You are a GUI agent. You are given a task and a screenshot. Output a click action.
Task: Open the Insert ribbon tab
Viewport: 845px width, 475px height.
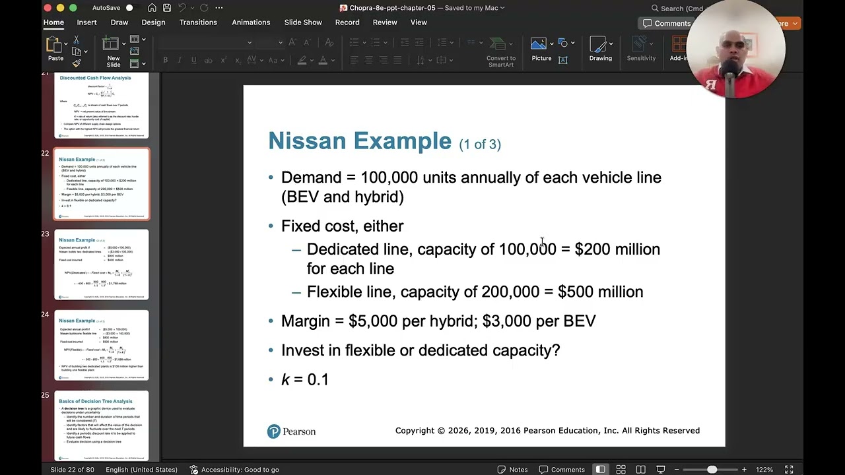pyautogui.click(x=86, y=22)
